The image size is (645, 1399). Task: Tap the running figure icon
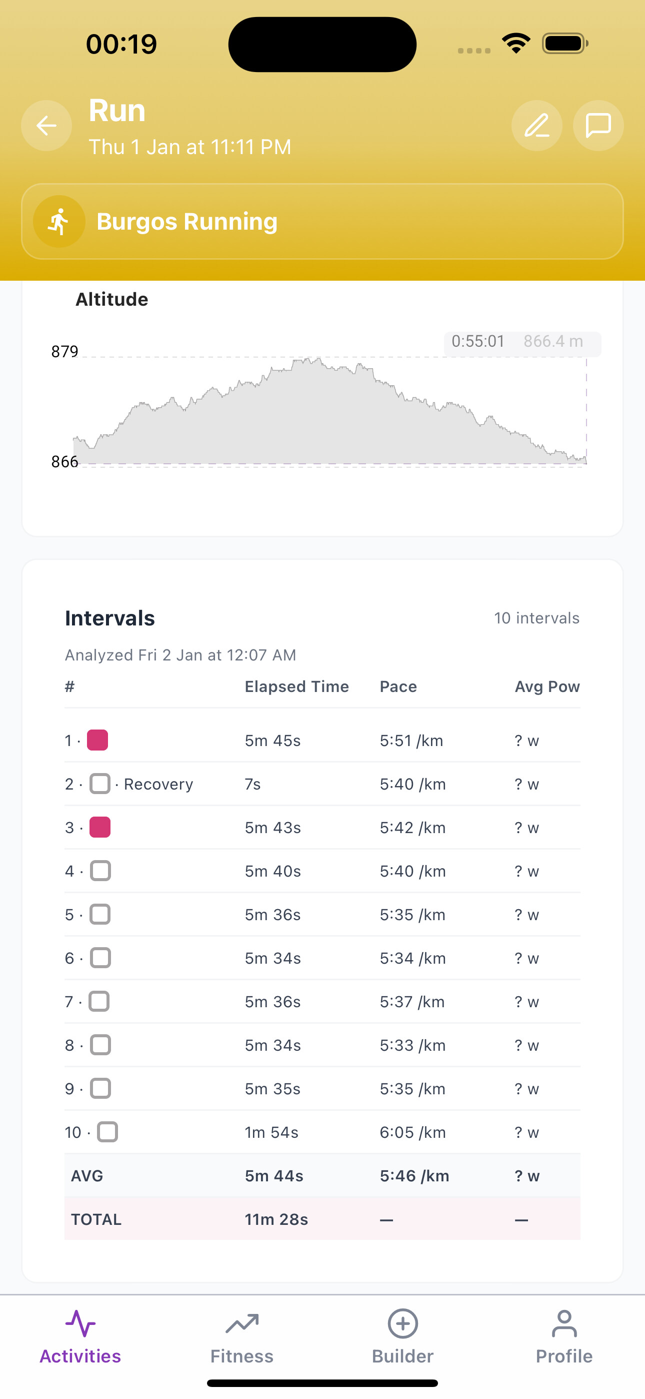coord(59,222)
